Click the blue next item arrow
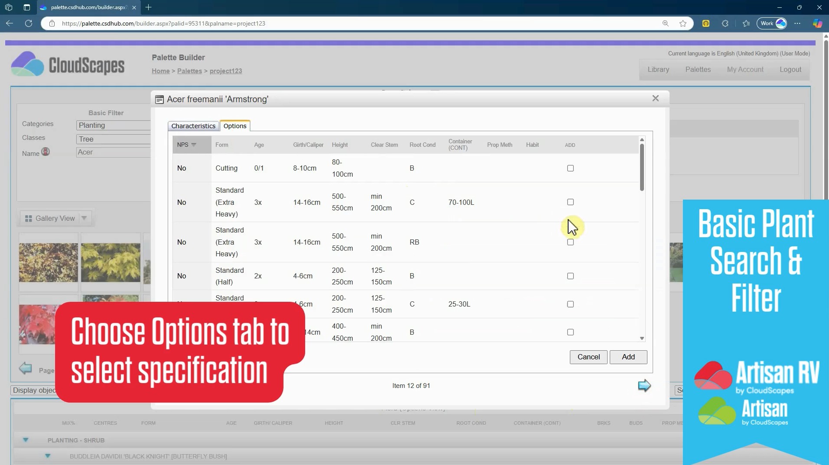The height and width of the screenshot is (465, 829). (x=644, y=385)
